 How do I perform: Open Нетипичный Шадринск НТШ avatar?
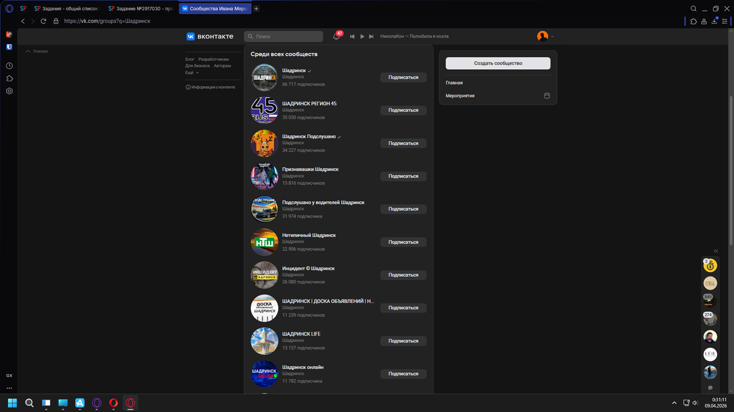point(264,242)
